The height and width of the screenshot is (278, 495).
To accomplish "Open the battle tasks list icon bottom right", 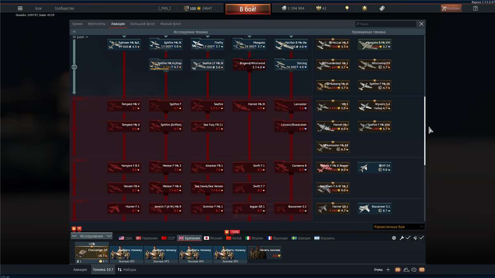I will pos(397,269).
